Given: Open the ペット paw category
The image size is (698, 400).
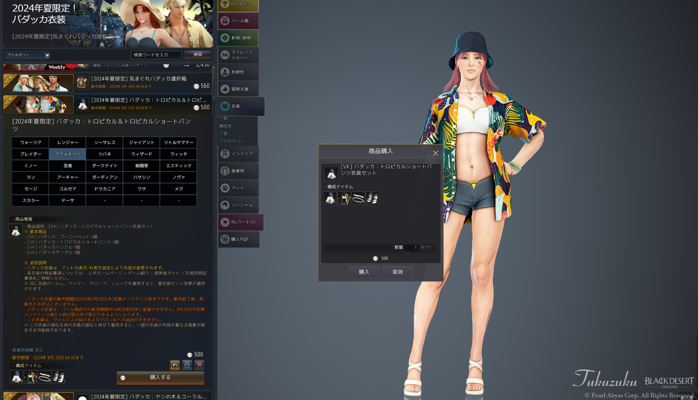Looking at the screenshot, I should pyautogui.click(x=238, y=188).
